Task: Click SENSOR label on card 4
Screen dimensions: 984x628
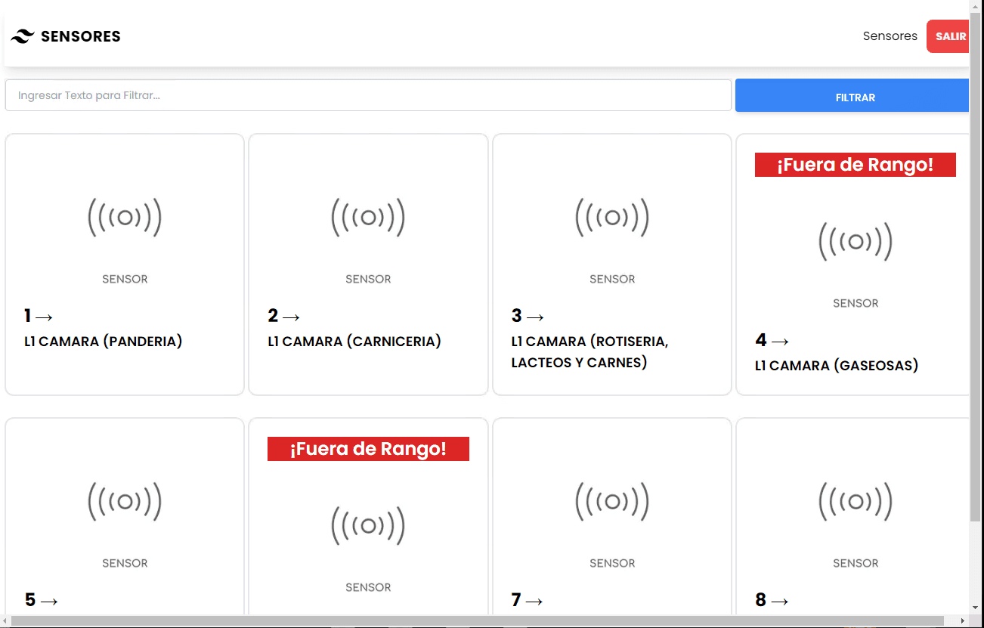Action: click(856, 303)
